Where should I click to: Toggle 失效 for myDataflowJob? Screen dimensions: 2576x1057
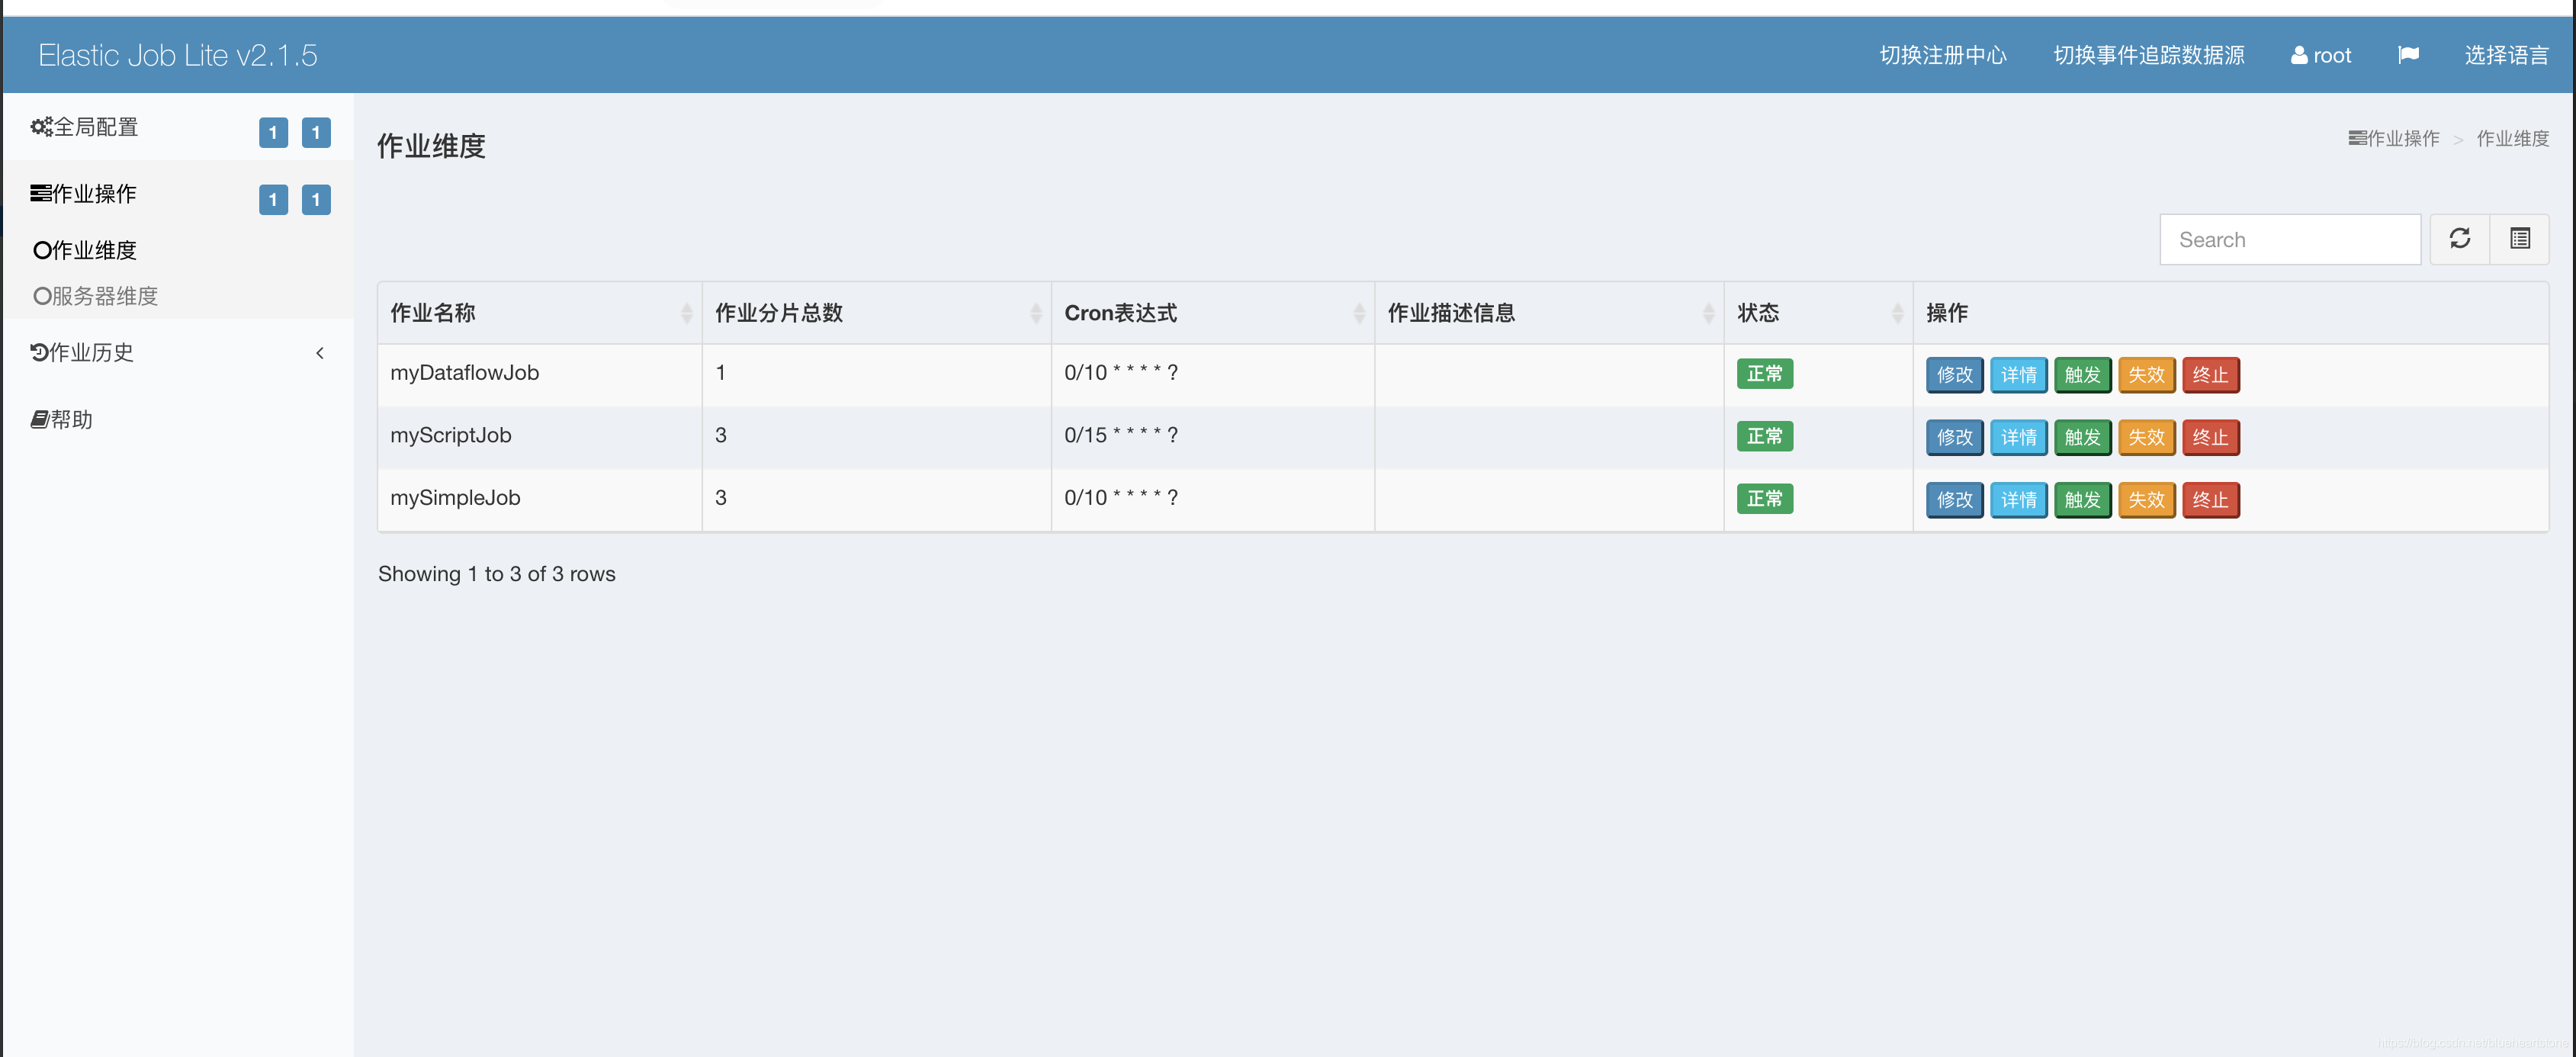point(2147,373)
